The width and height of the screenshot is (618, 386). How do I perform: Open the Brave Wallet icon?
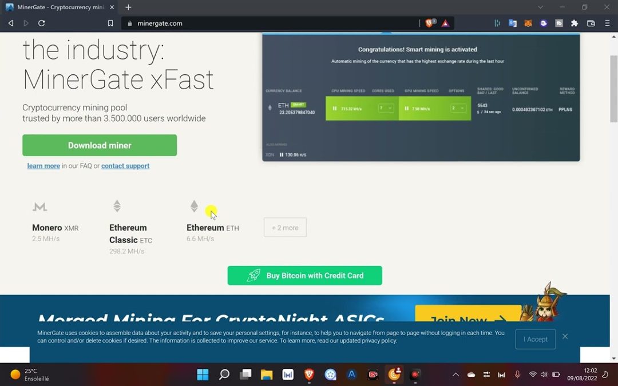click(591, 23)
